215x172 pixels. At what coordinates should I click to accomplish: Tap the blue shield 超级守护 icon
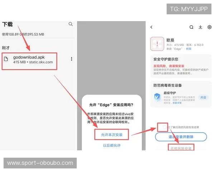(157, 97)
